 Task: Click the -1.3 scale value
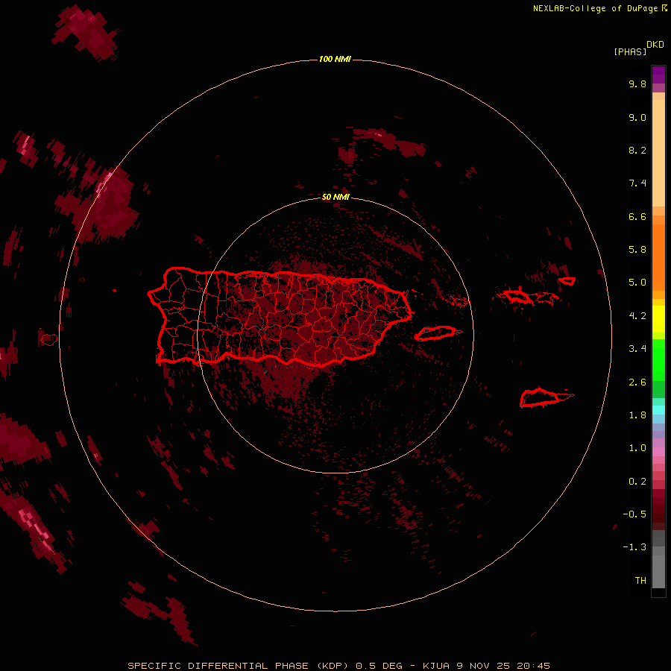[634, 547]
